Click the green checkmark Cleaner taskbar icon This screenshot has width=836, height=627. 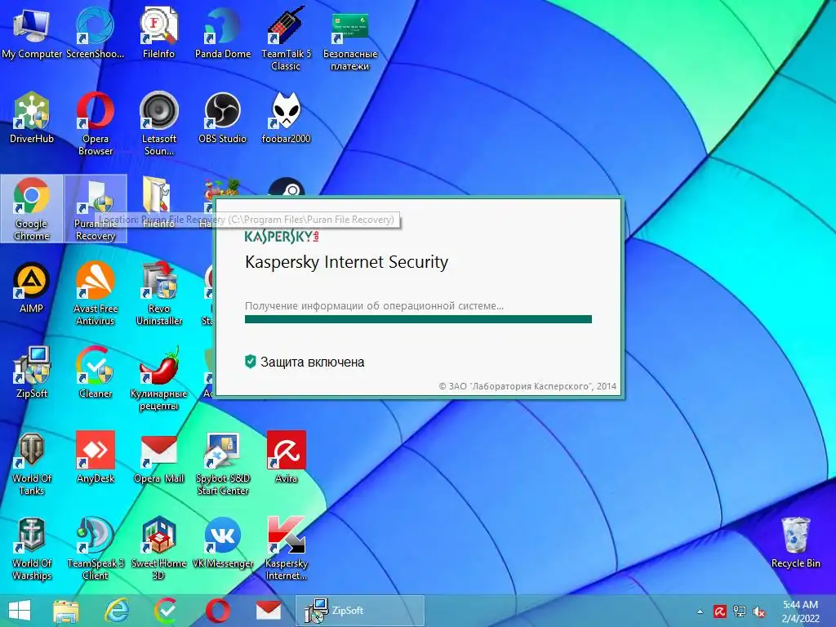[x=167, y=611]
